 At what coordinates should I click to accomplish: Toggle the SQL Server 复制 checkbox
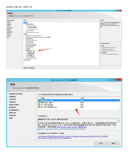27,26
